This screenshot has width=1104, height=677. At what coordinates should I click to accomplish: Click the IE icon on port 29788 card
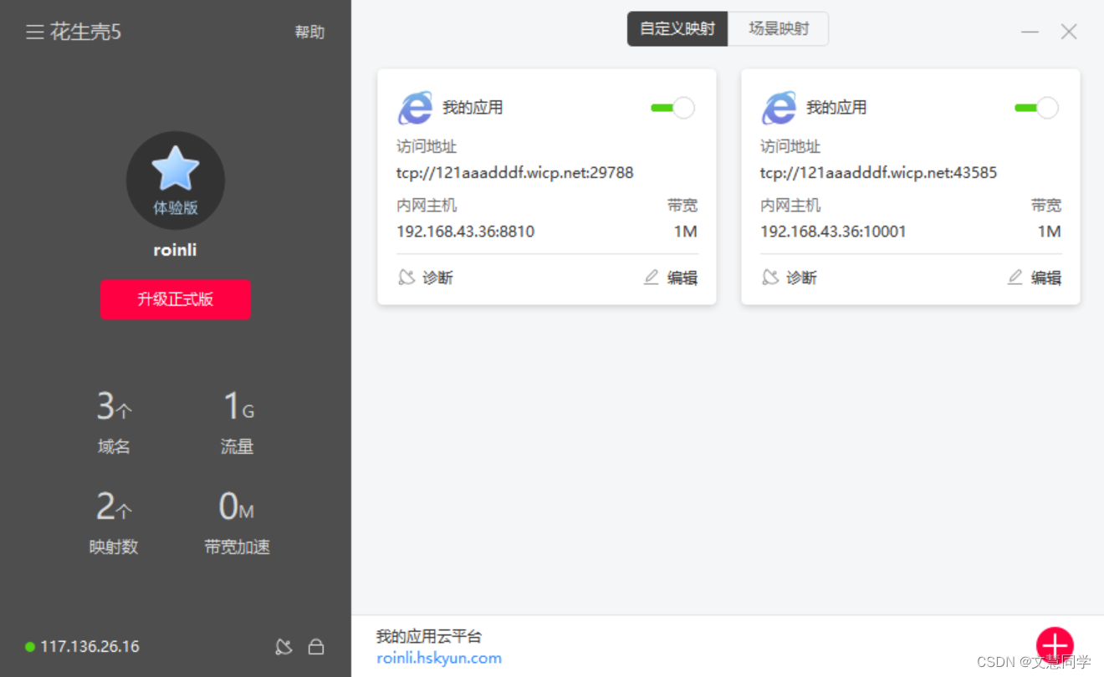415,108
